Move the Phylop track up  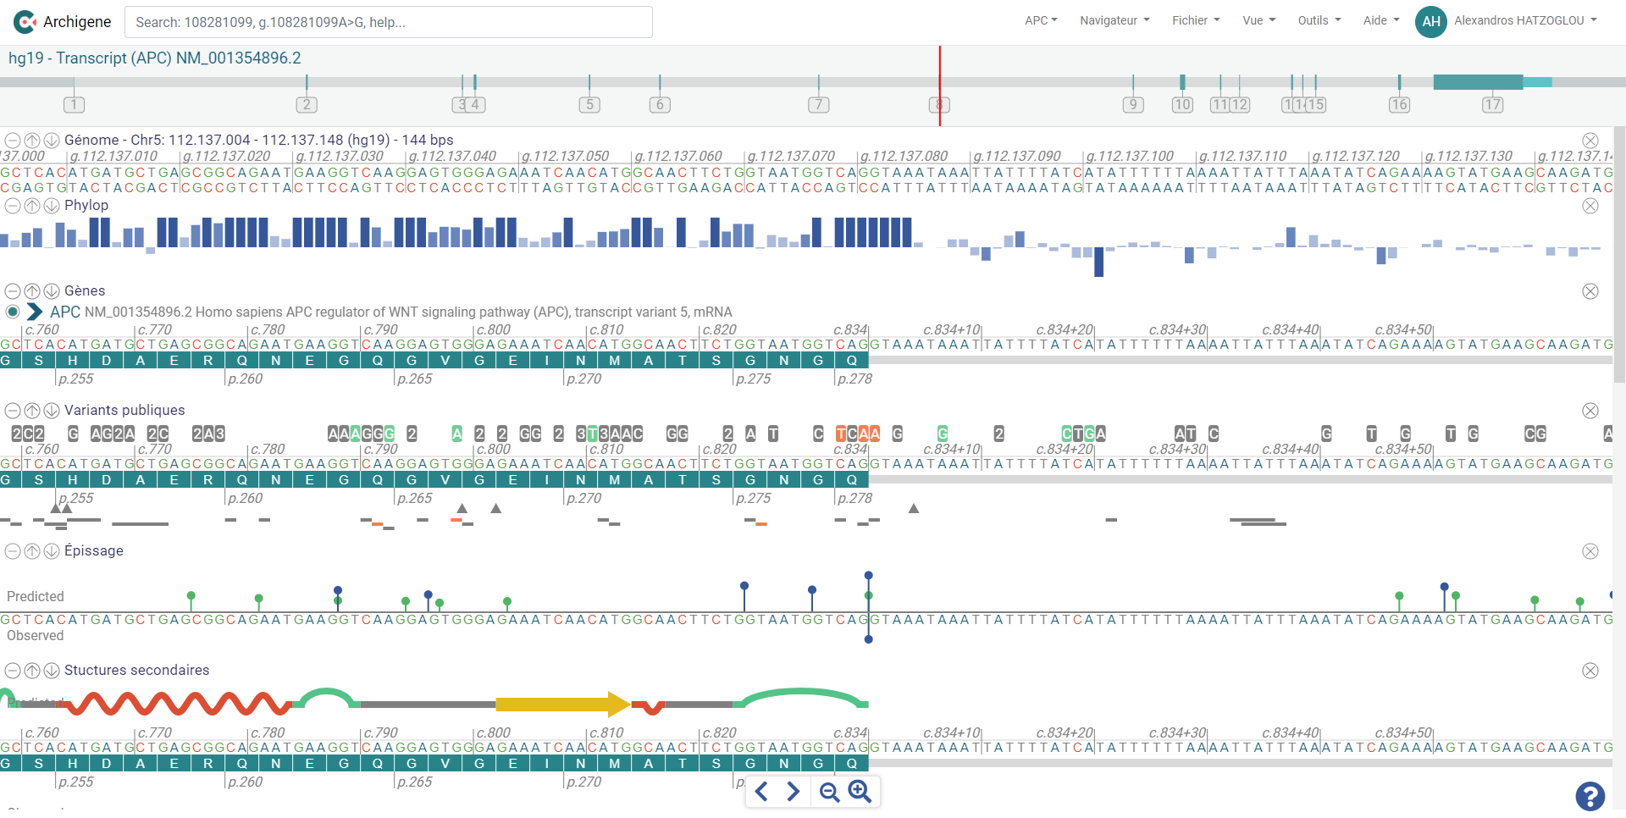[32, 206]
